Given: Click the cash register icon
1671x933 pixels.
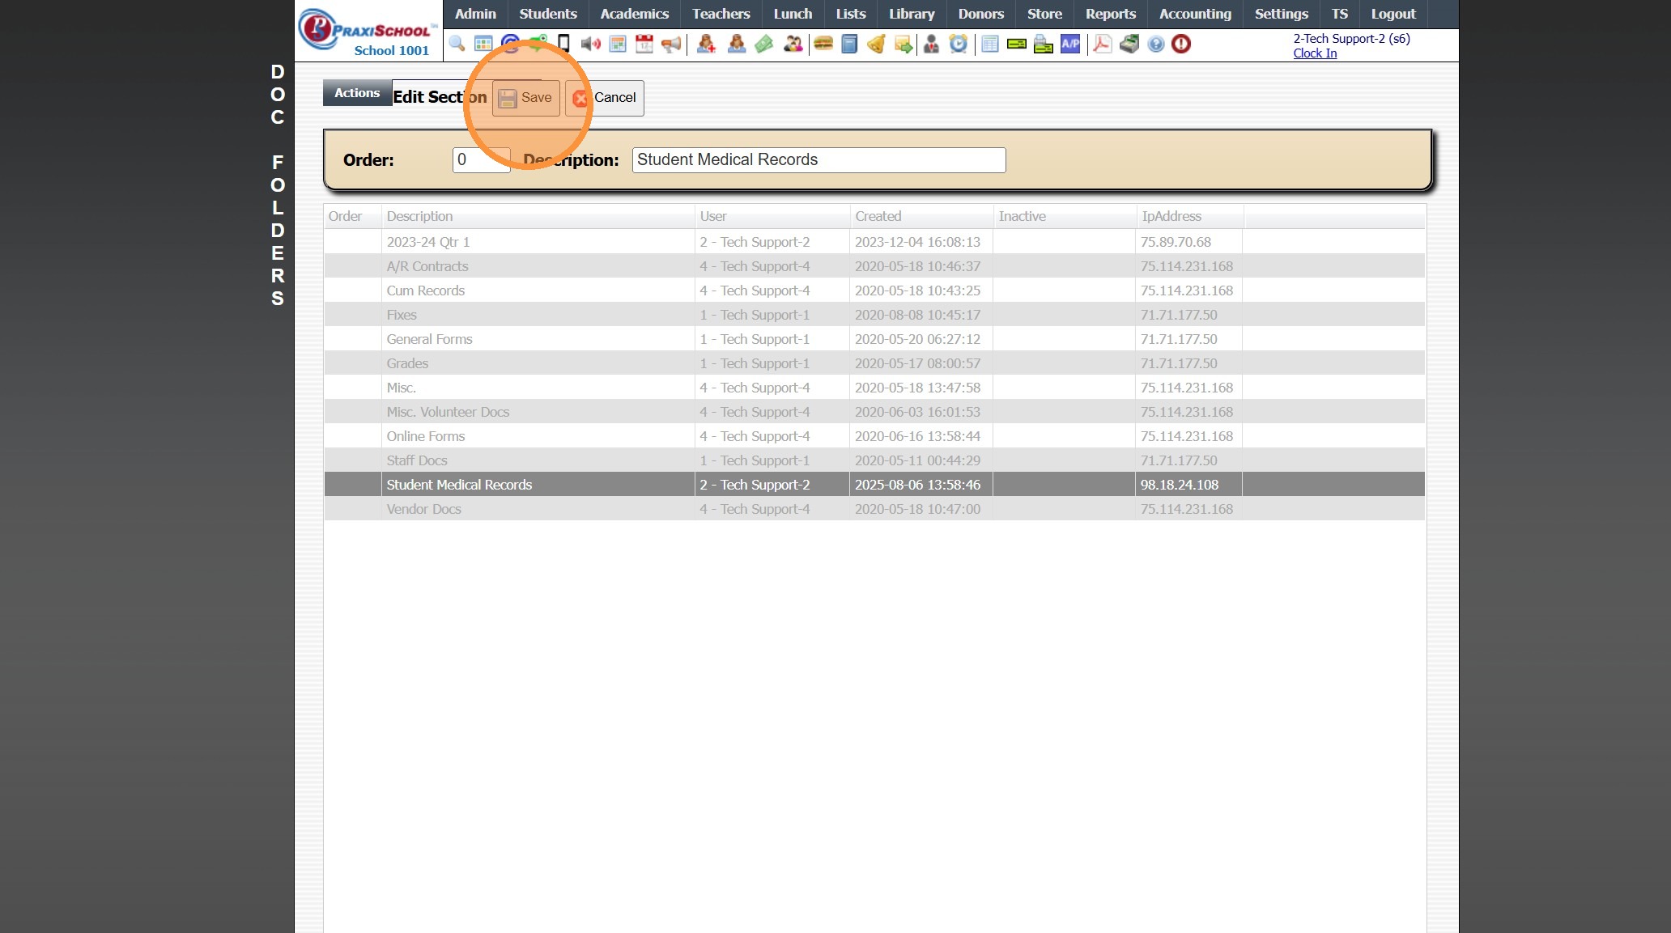Looking at the screenshot, I should 1129,44.
